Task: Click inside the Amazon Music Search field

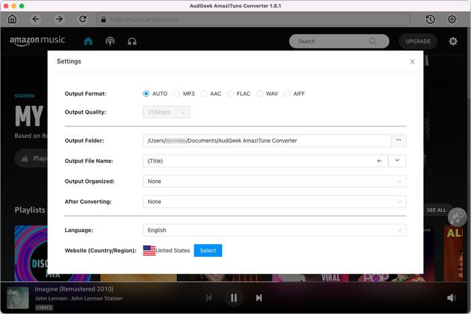Action: coord(339,41)
